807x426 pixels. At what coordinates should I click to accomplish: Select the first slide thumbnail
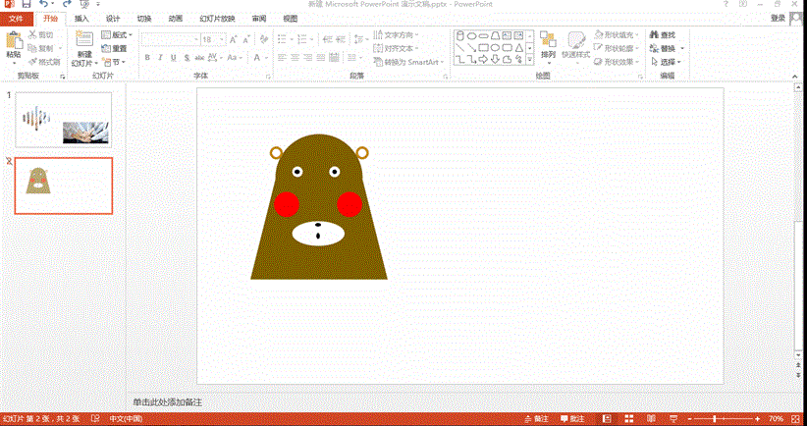[63, 120]
